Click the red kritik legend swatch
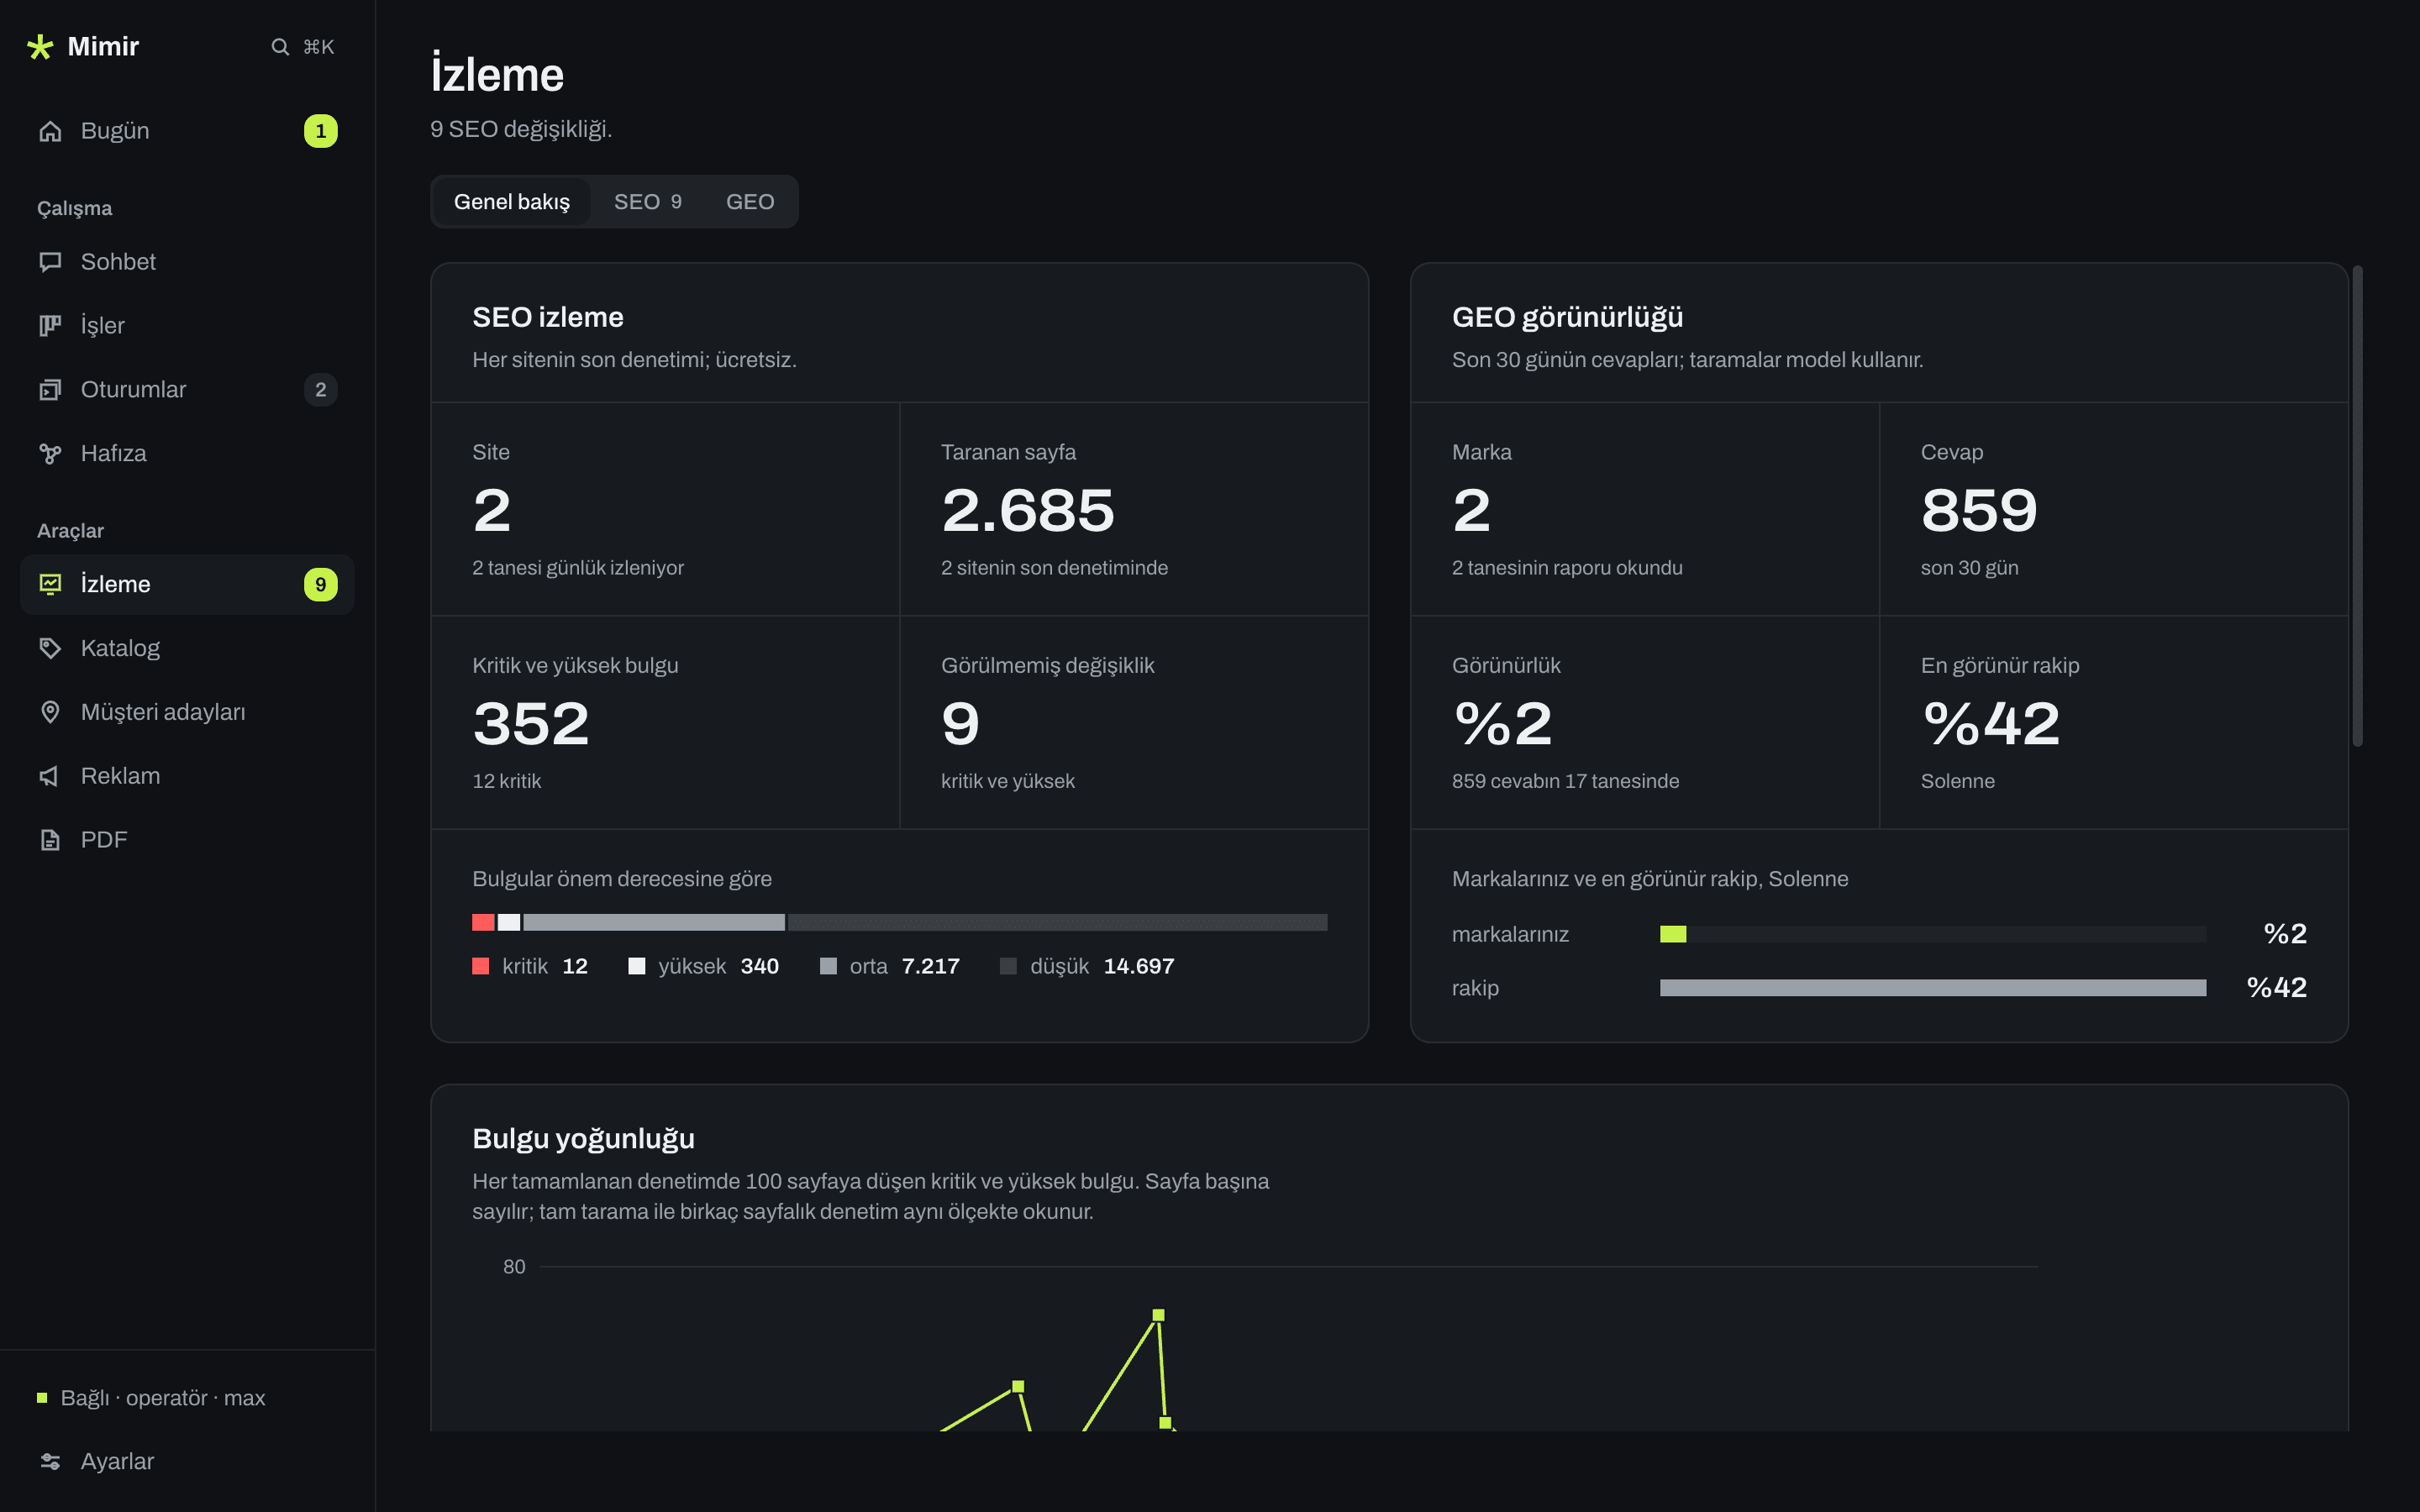 [x=481, y=966]
